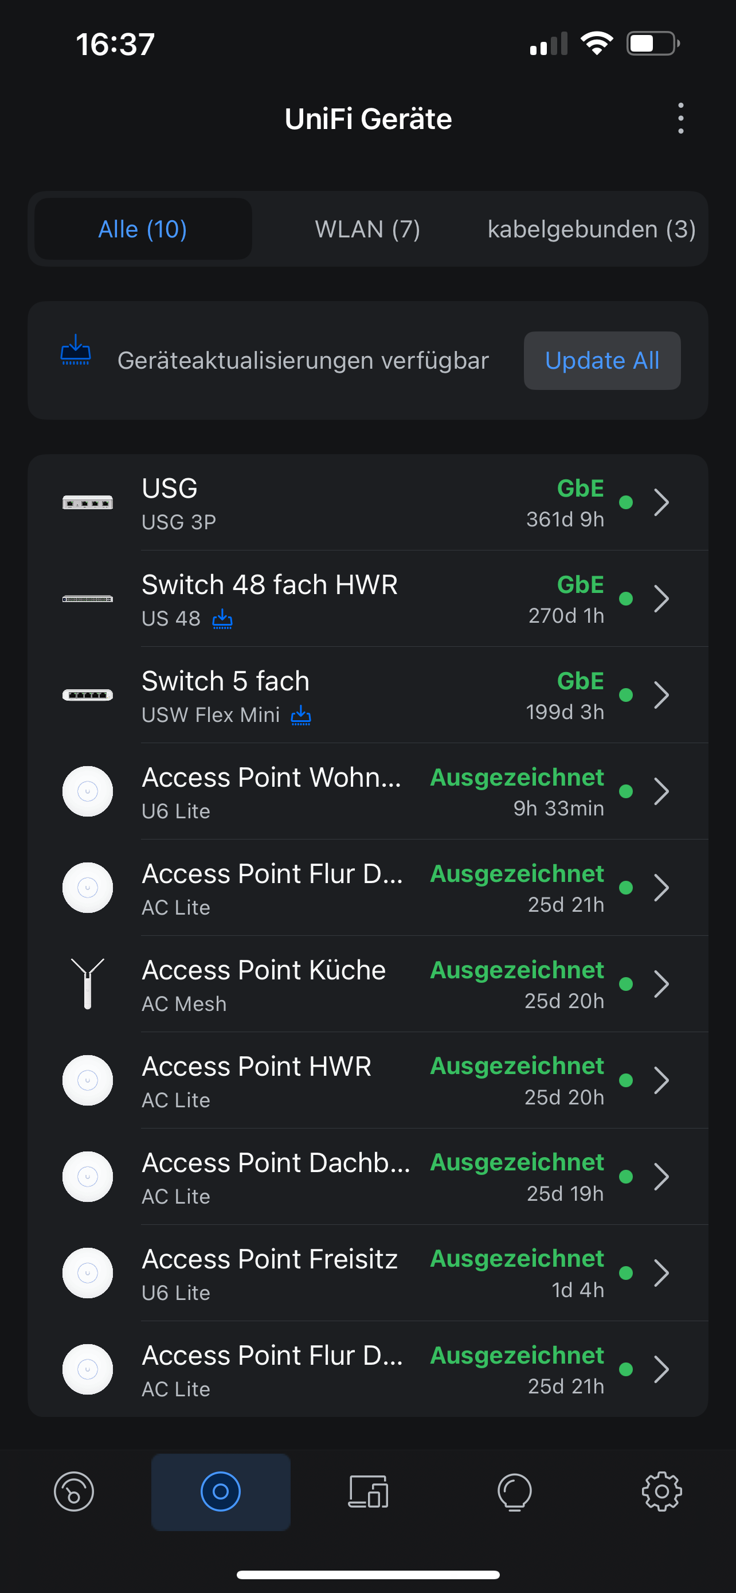
Task: Expand USG device details chevron
Action: 661,502
